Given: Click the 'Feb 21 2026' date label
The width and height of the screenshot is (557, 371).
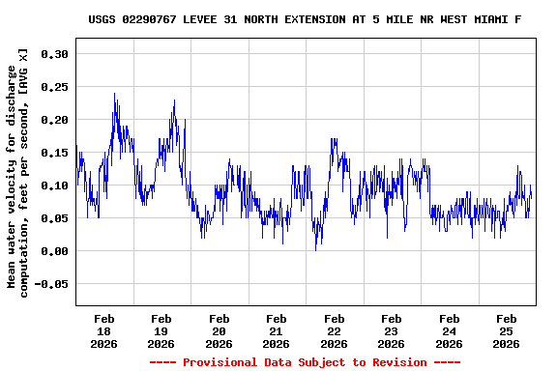Looking at the screenshot, I should pyautogui.click(x=276, y=331).
